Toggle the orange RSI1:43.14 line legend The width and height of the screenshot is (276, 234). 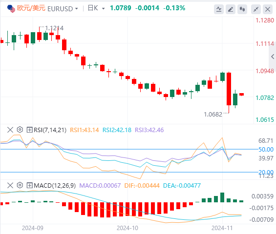pos(85,130)
